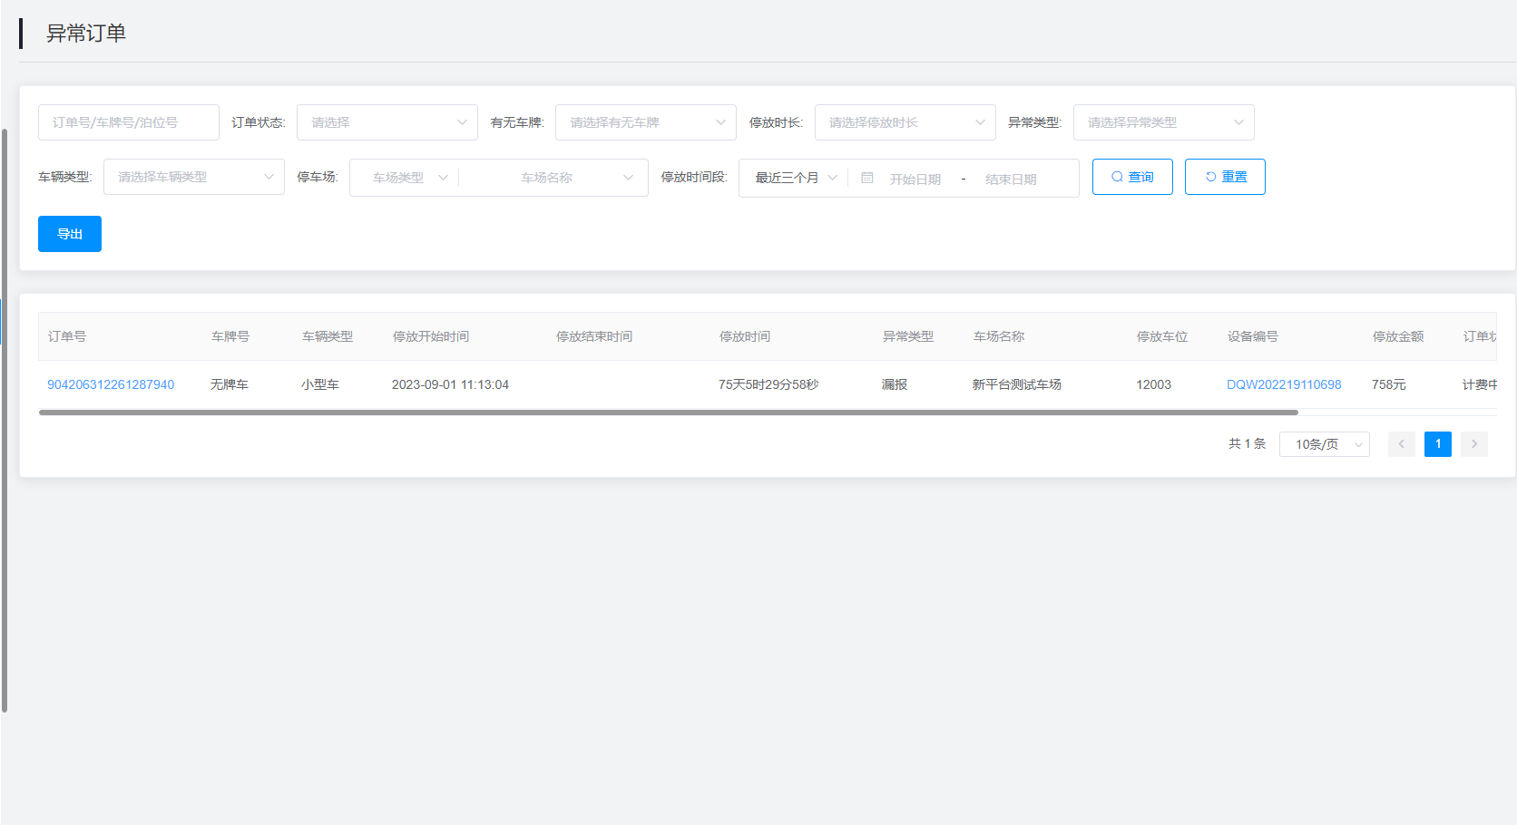Select the 车场类型 dropdown
This screenshot has width=1517, height=825.
click(x=408, y=178)
